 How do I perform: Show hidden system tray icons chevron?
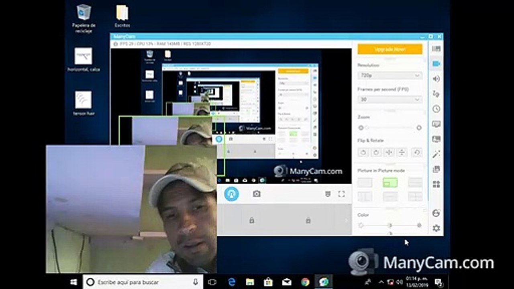[381, 282]
